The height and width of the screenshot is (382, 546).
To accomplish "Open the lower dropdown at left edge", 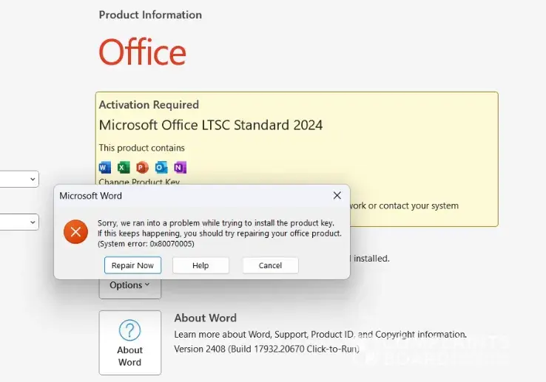I will (19, 222).
